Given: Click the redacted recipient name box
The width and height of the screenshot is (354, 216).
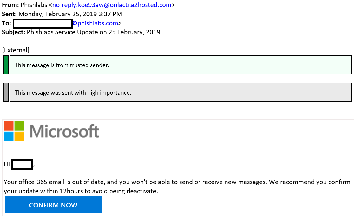Looking at the screenshot, I should point(43,24).
